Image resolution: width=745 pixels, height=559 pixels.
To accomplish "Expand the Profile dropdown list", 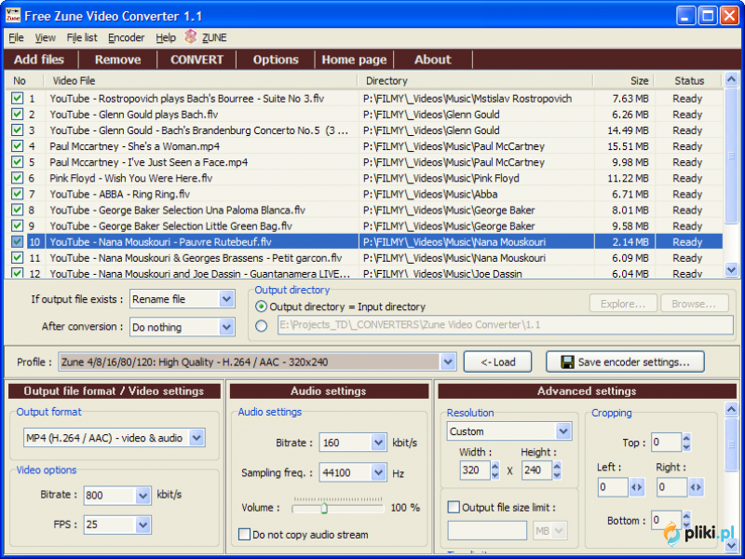I will (448, 362).
